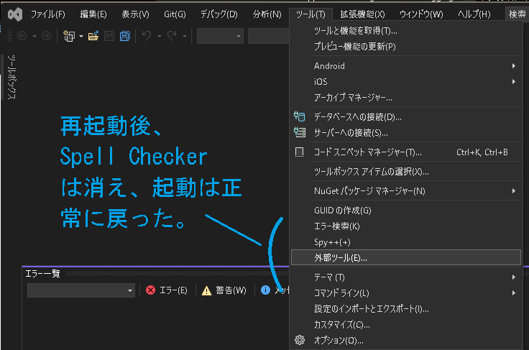Click the 検索 search button
The width and height of the screenshot is (529, 350).
(x=516, y=14)
